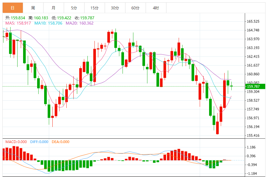
Task: Click the 158.527 price axis label
Action: (253, 100)
